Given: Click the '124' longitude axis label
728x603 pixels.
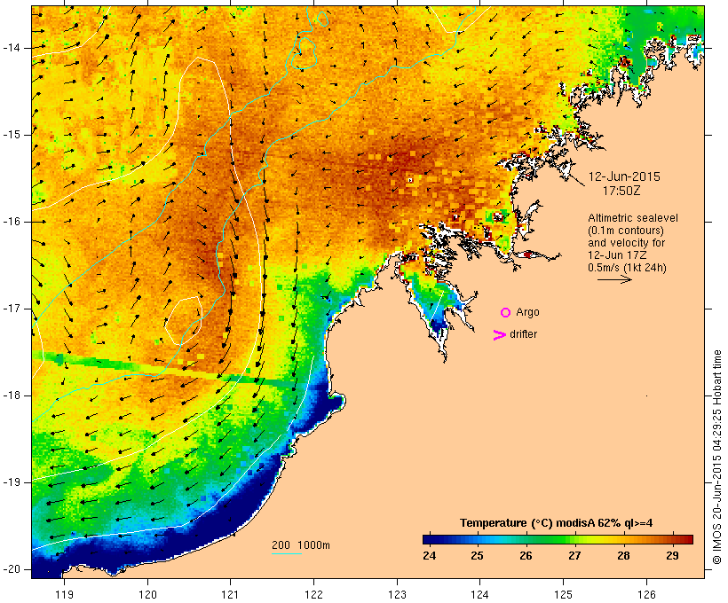Looking at the screenshot, I should coord(479,595).
